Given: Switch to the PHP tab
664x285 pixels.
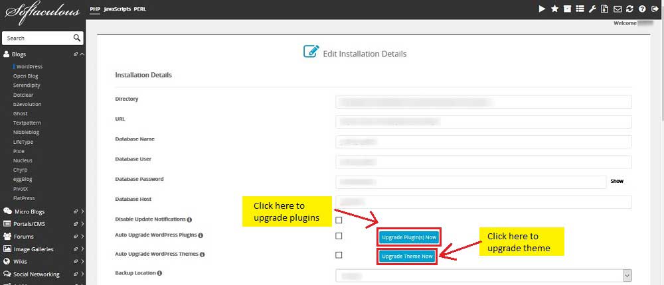Looking at the screenshot, I should pos(95,9).
